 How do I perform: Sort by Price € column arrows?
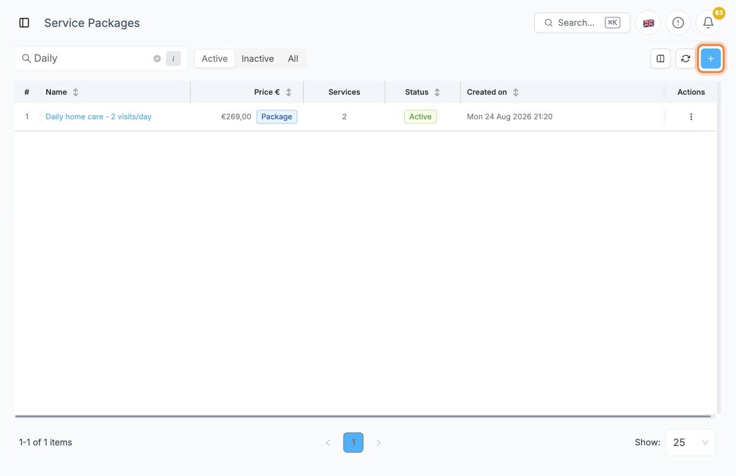point(289,92)
